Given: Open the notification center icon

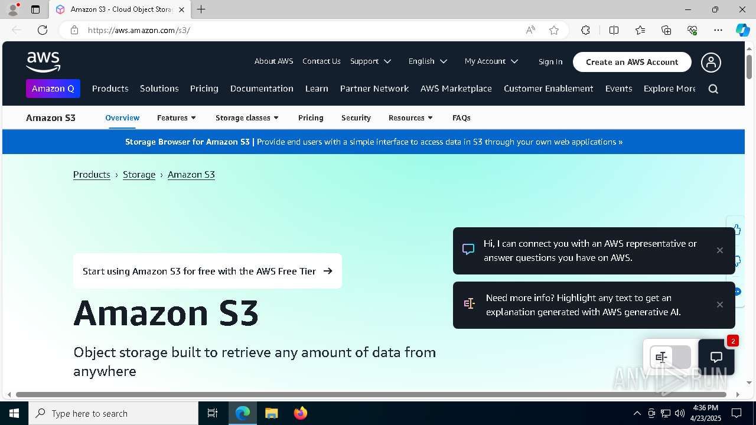Looking at the screenshot, I should (x=737, y=413).
